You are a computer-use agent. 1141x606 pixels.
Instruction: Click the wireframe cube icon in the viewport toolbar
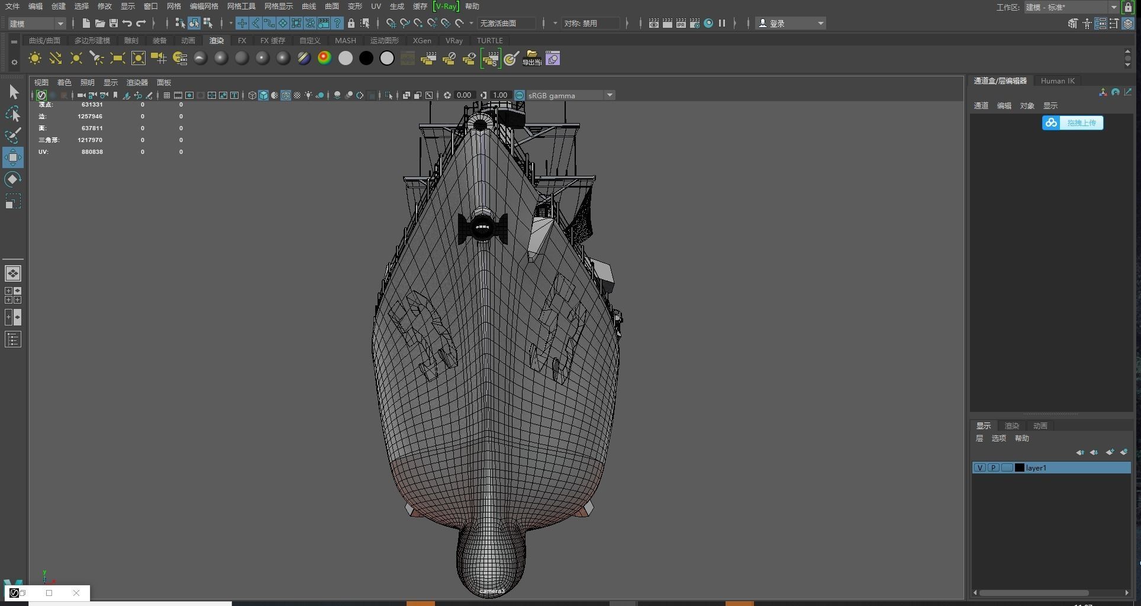pyautogui.click(x=252, y=95)
